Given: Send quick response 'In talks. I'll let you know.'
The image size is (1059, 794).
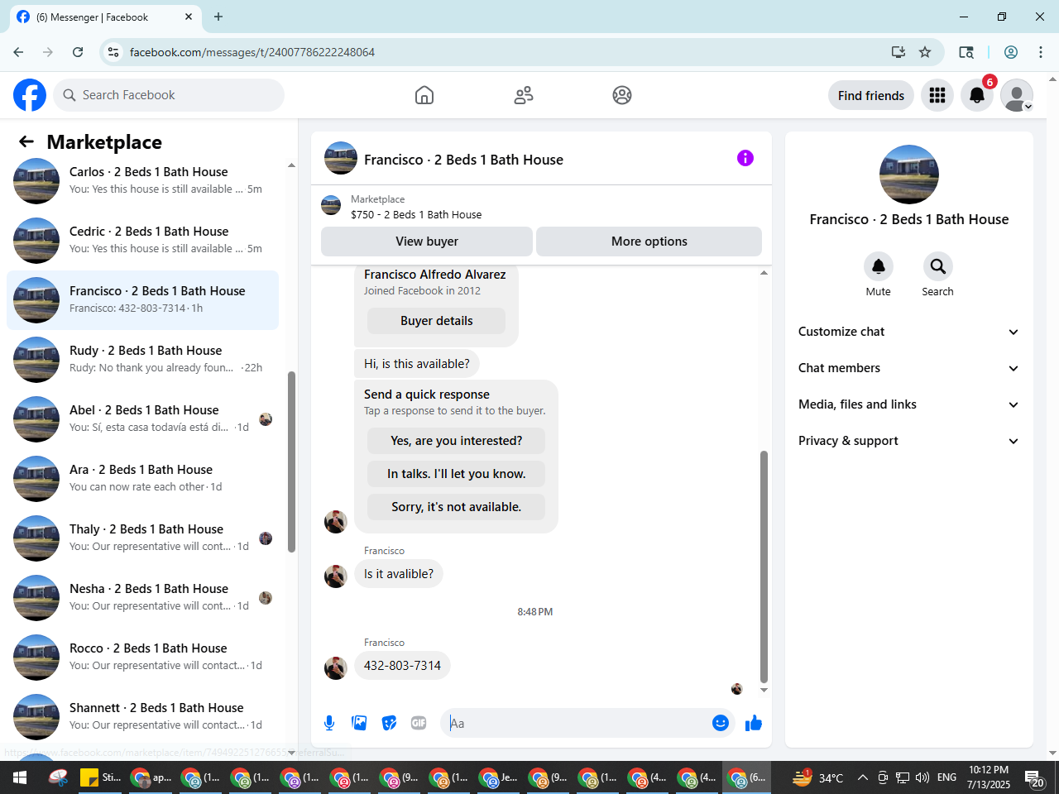Looking at the screenshot, I should click(456, 474).
